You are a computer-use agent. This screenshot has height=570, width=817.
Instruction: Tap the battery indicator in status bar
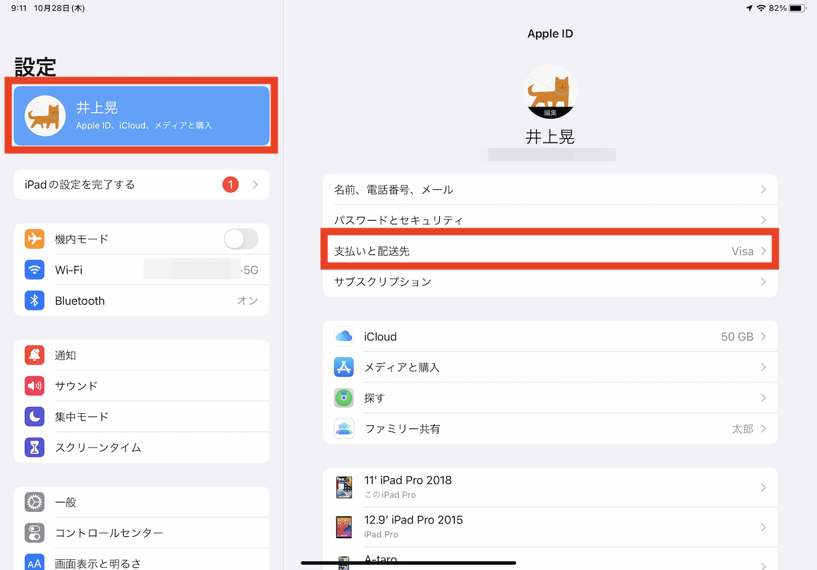797,8
